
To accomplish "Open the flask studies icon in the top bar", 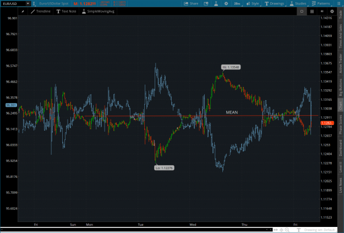I will point(216,3).
